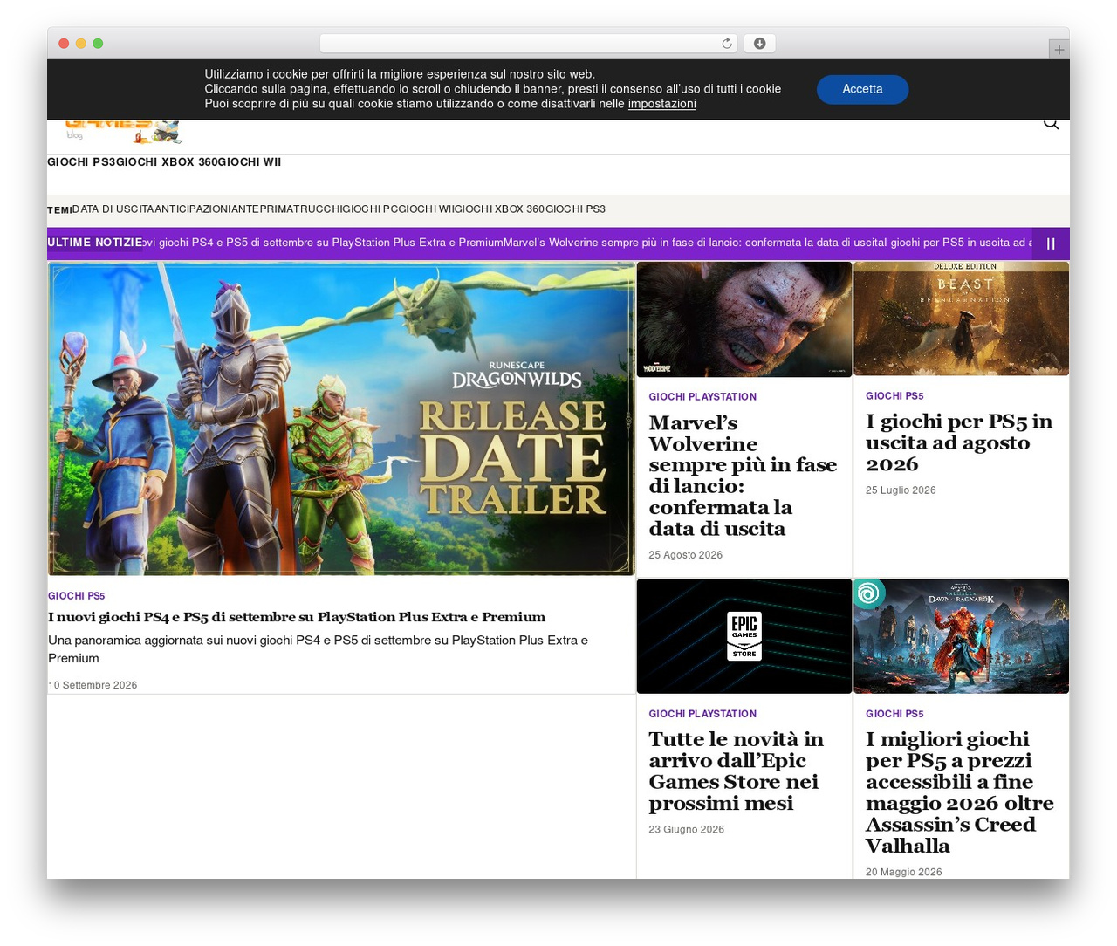1117x946 pixels.
Task: Open the browser downloads button
Action: (x=759, y=44)
